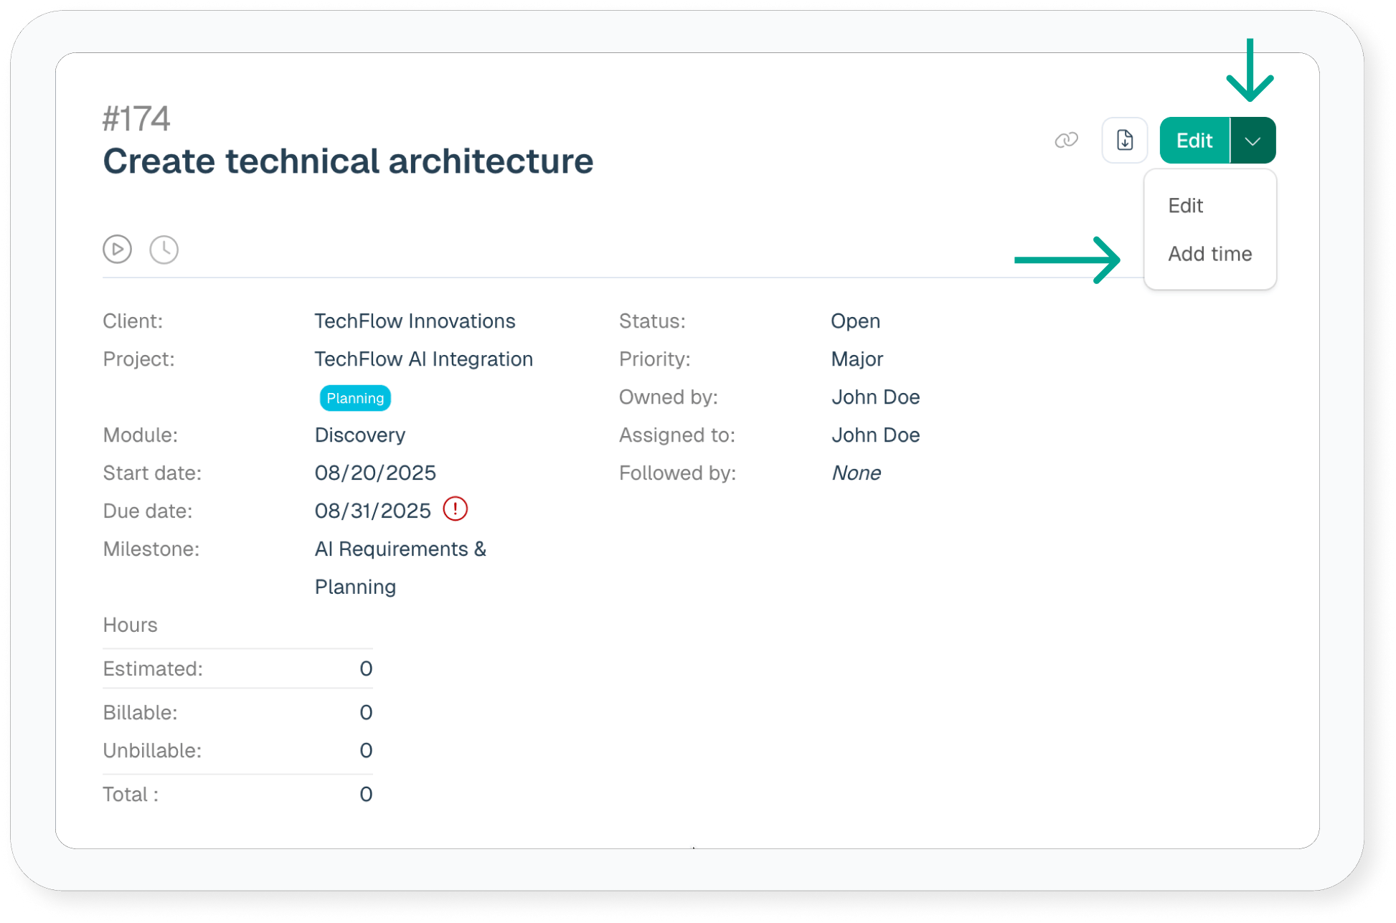Copy task link via chain icon
The height and width of the screenshot is (923, 1396).
point(1066,141)
